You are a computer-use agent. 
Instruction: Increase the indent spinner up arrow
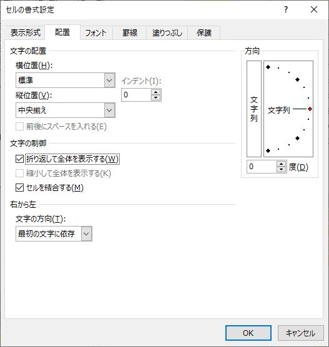point(156,92)
